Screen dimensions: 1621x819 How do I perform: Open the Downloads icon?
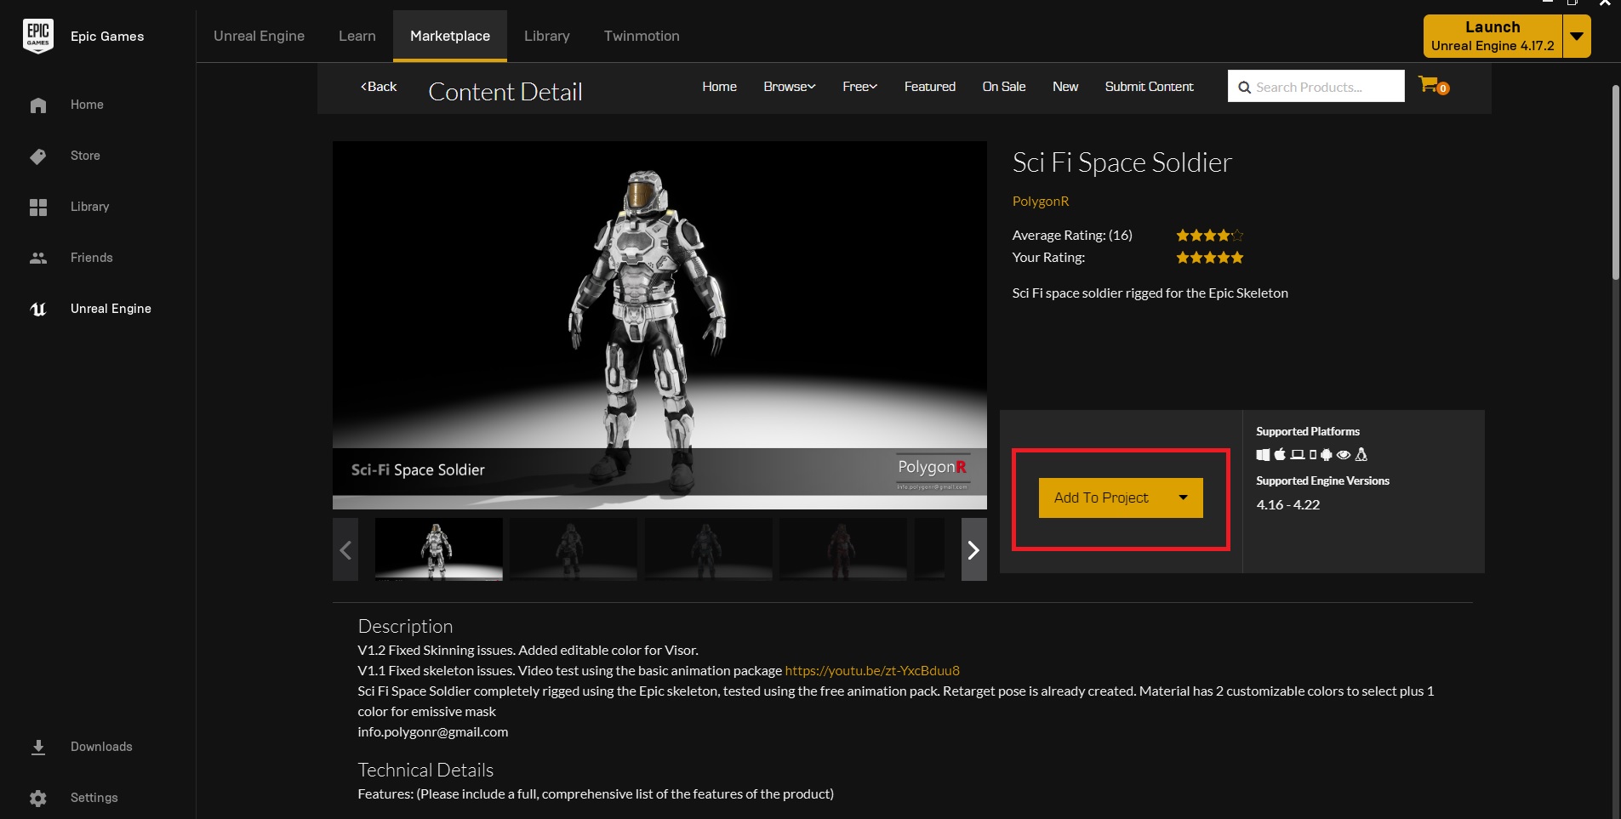(x=38, y=747)
